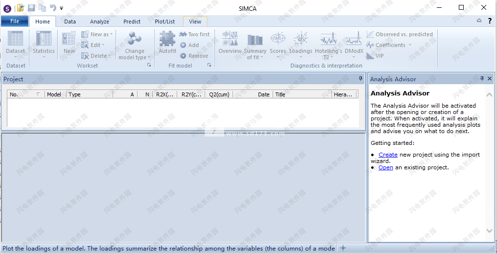Pin the Project pane
Screen dimensions: 497x254
(x=360, y=78)
